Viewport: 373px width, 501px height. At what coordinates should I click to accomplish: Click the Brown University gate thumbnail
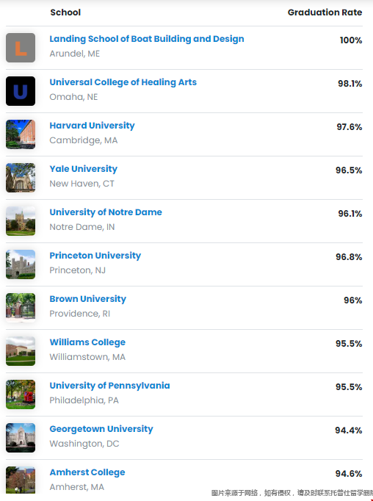point(21,308)
